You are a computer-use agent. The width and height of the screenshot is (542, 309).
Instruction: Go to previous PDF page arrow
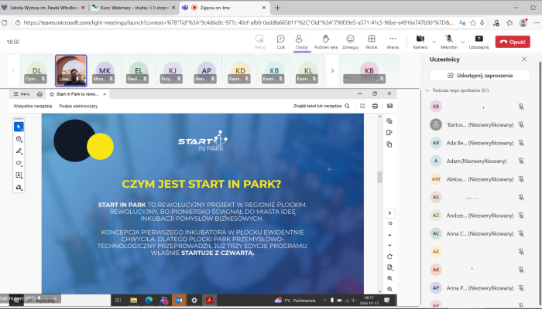point(389,235)
